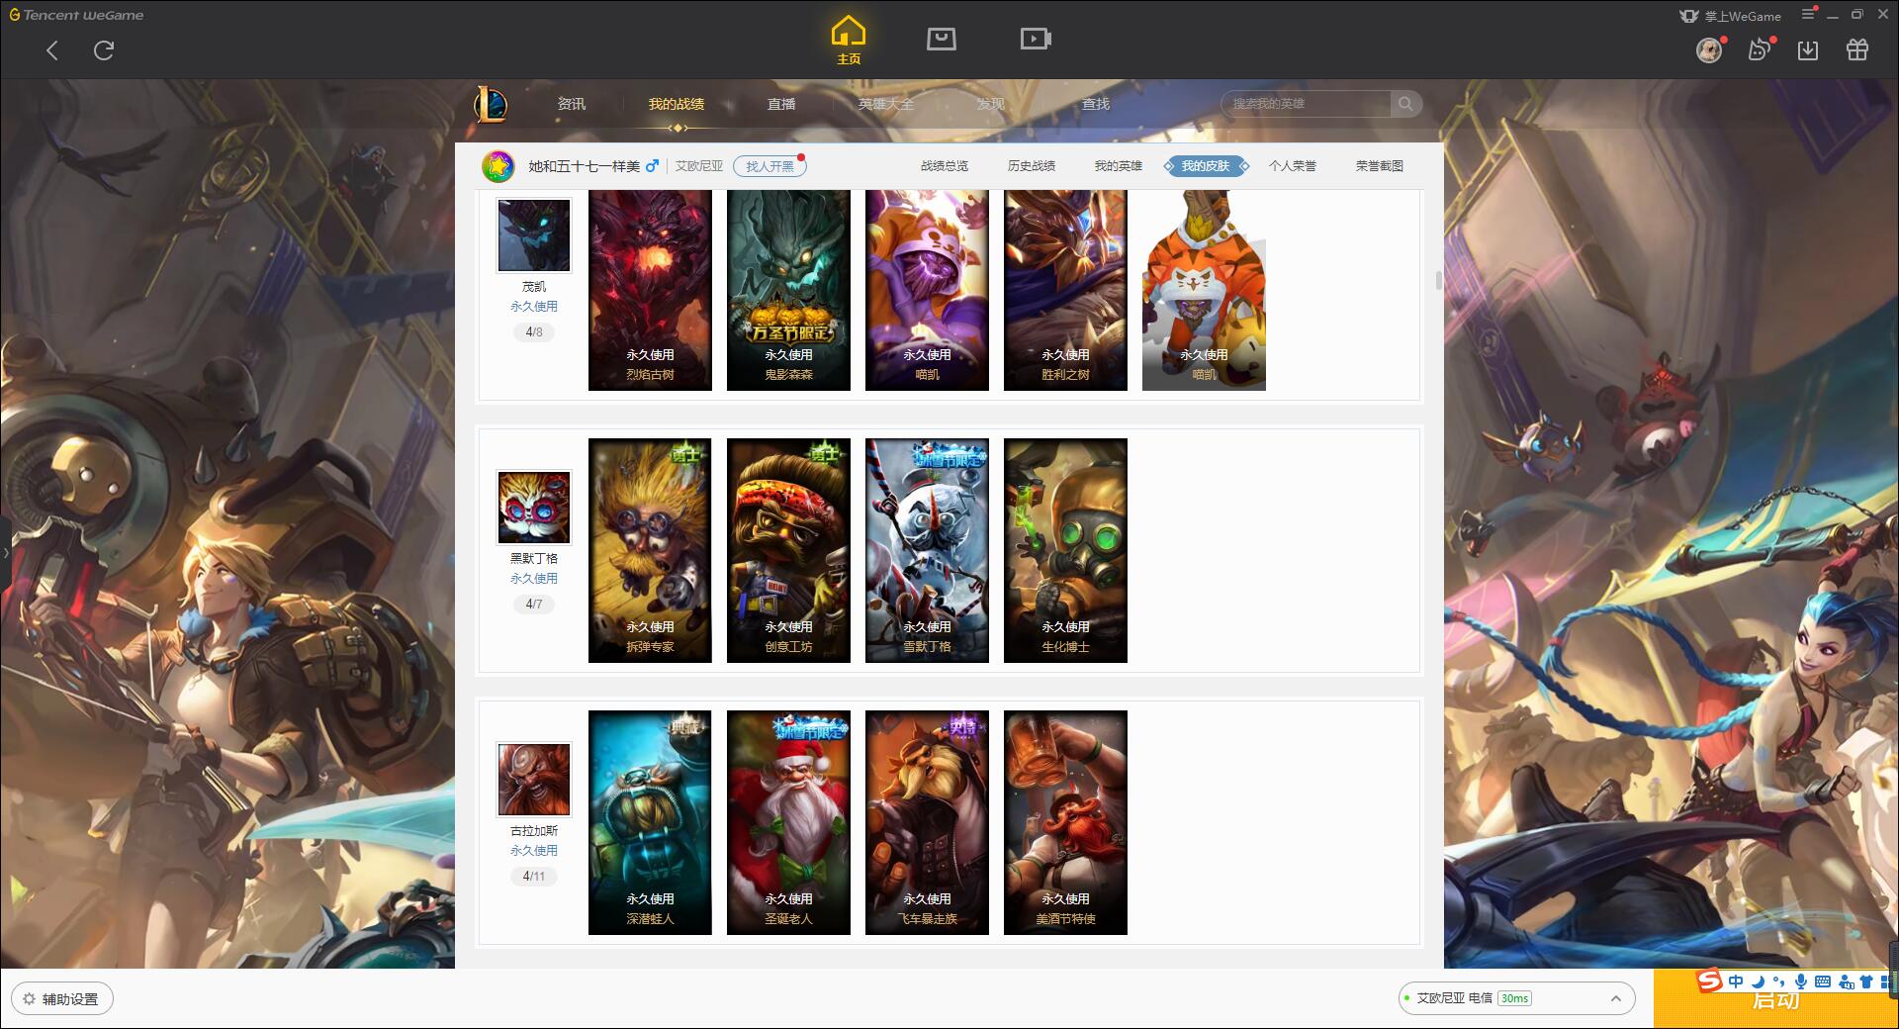Screen dimensions: 1899x1029
Task: Open the 我的战绩 tab
Action: coord(677,104)
